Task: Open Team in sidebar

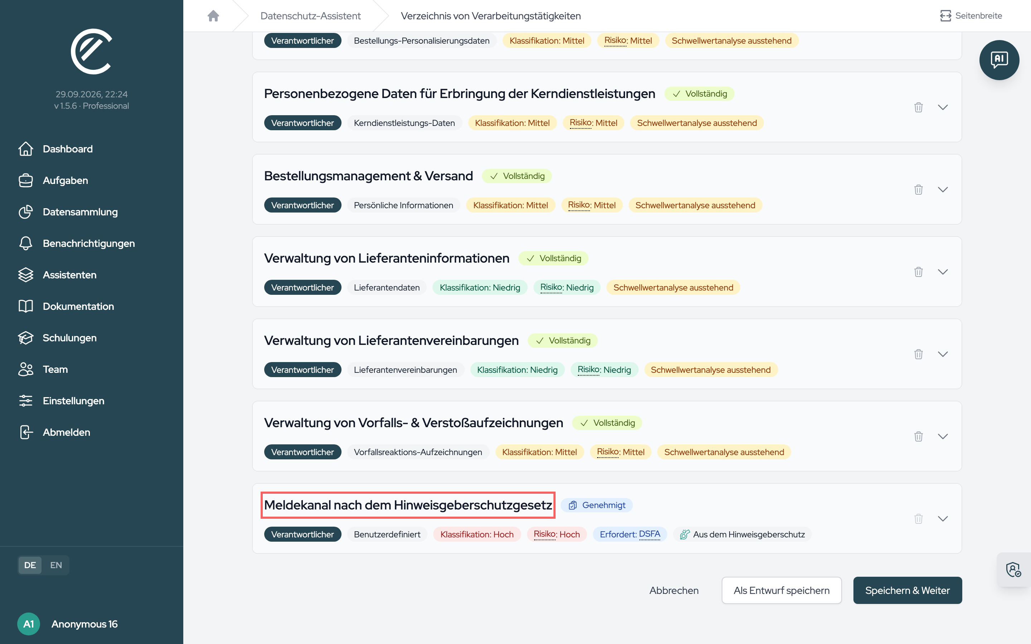Action: tap(43, 369)
